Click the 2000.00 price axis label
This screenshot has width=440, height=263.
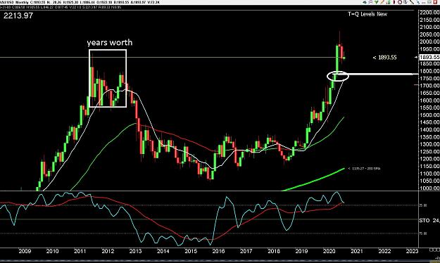click(430, 41)
